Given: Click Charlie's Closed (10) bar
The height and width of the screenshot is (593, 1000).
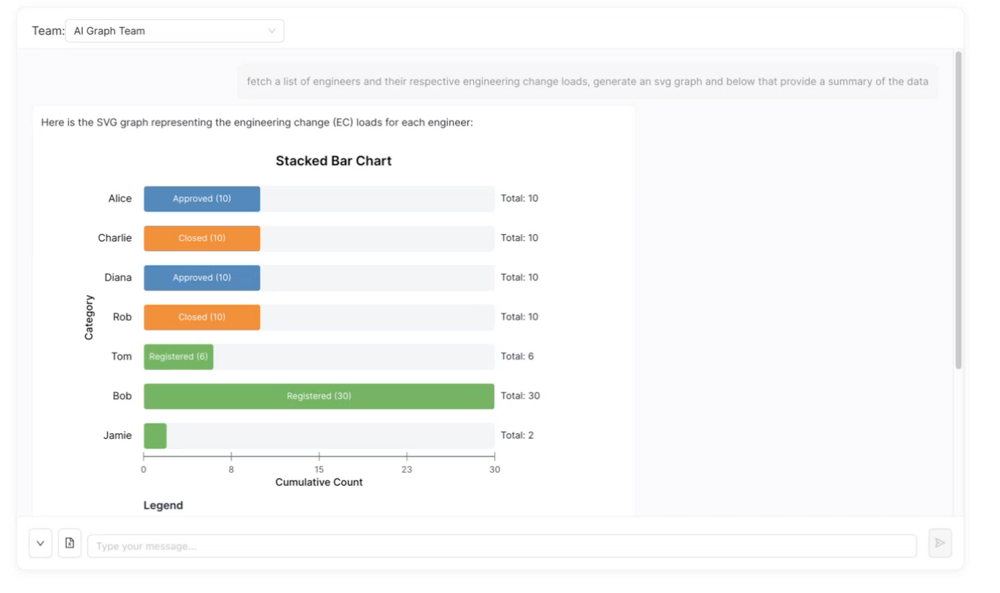Looking at the screenshot, I should [202, 239].
